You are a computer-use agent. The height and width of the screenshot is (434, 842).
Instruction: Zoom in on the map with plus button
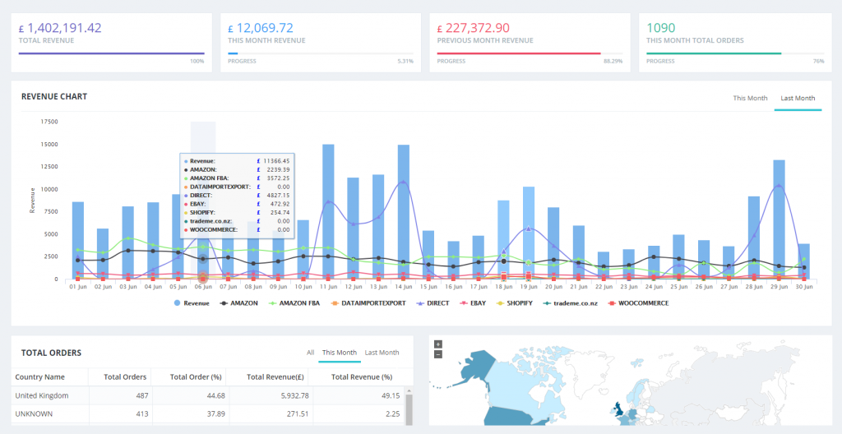coord(438,344)
